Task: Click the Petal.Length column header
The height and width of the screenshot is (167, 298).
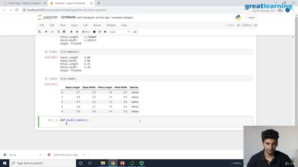Action: (105, 87)
